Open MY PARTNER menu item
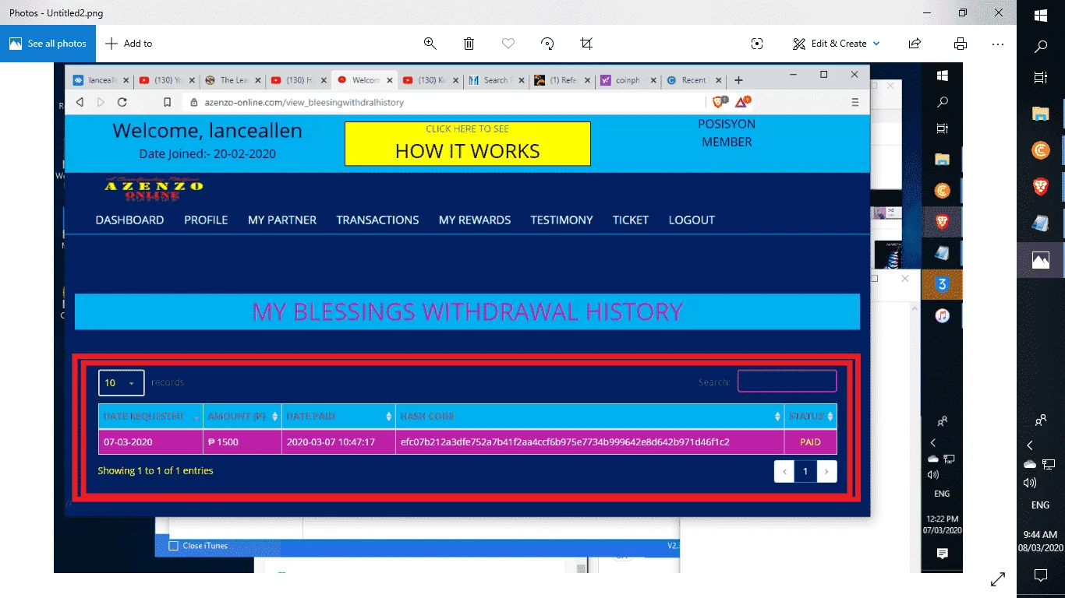This screenshot has height=598, width=1065. click(282, 220)
